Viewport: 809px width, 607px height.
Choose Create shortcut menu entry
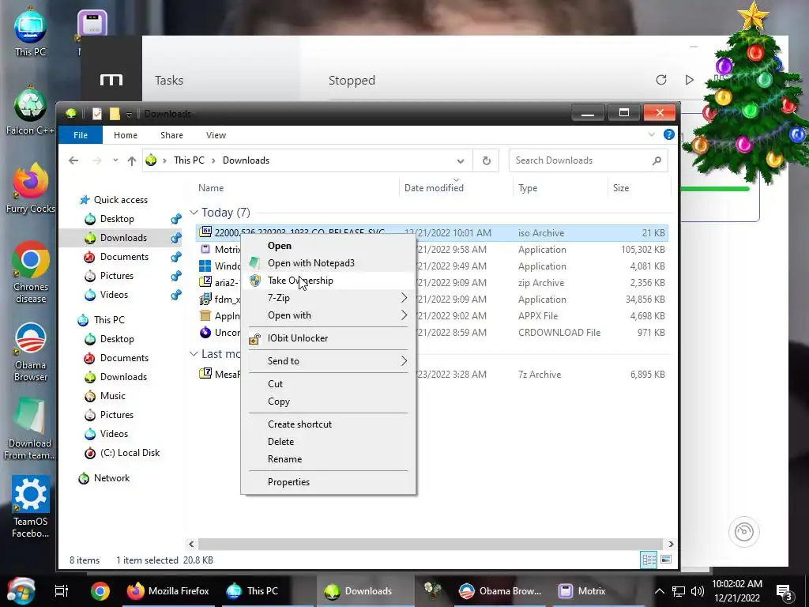(x=328, y=424)
